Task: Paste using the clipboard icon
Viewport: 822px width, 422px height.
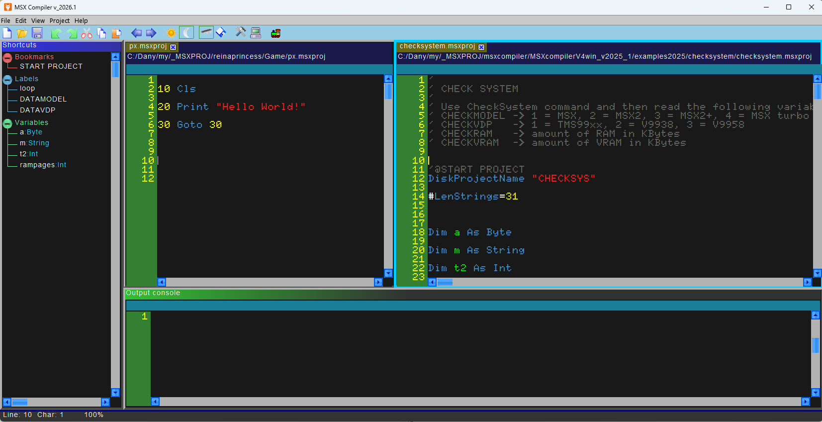Action: pyautogui.click(x=117, y=33)
